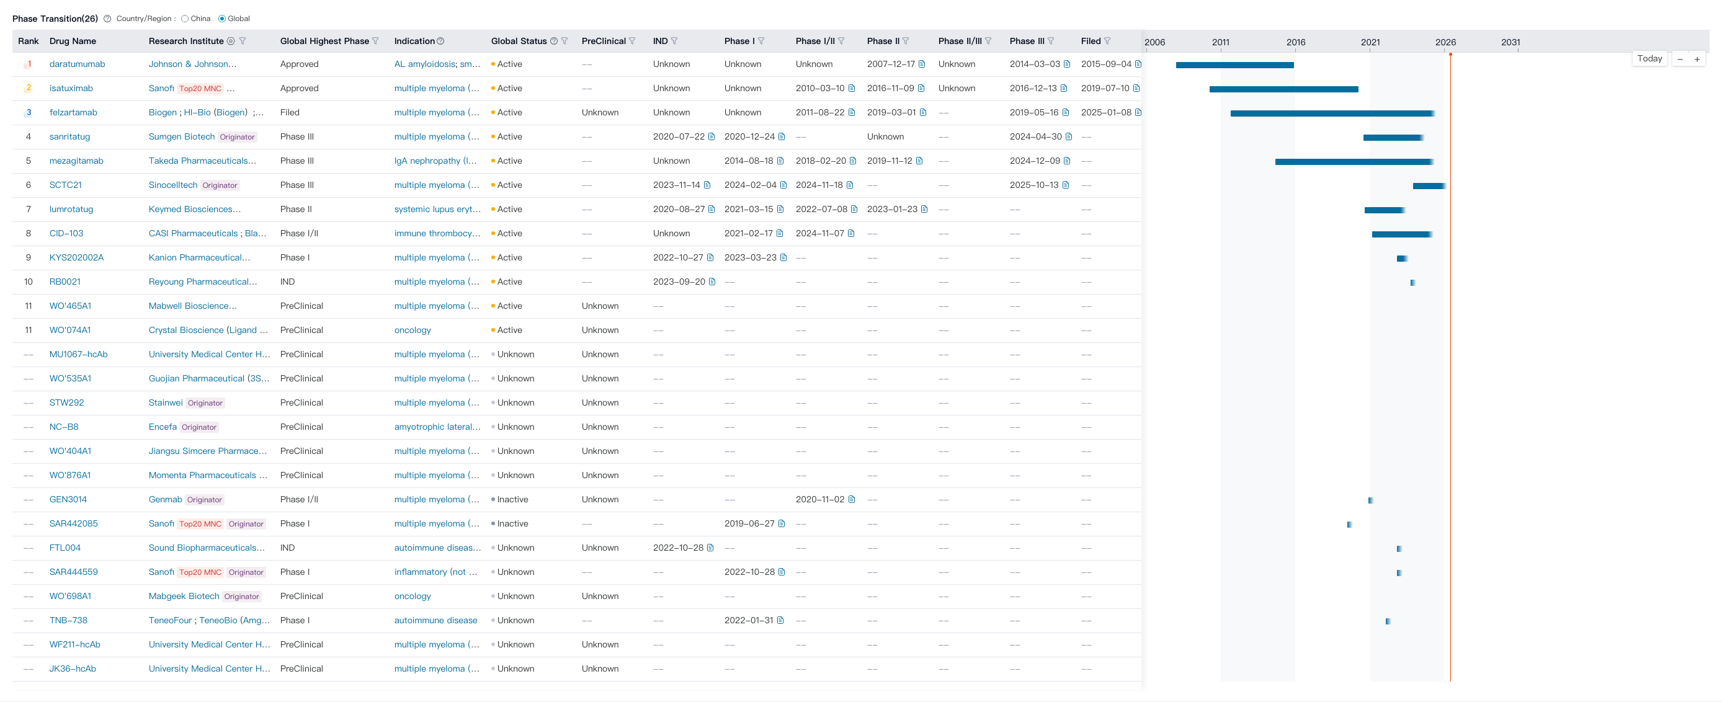Click the Rank column header
The image size is (1722, 702).
pos(28,41)
